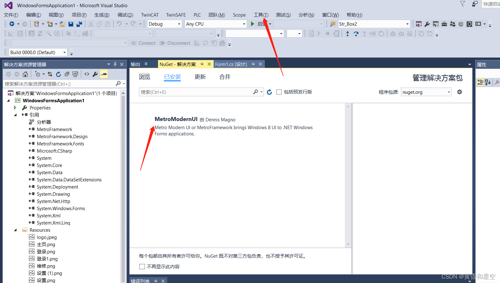Open the Str_Box2 find dropdown
The width and height of the screenshot is (500, 283).
click(407, 24)
